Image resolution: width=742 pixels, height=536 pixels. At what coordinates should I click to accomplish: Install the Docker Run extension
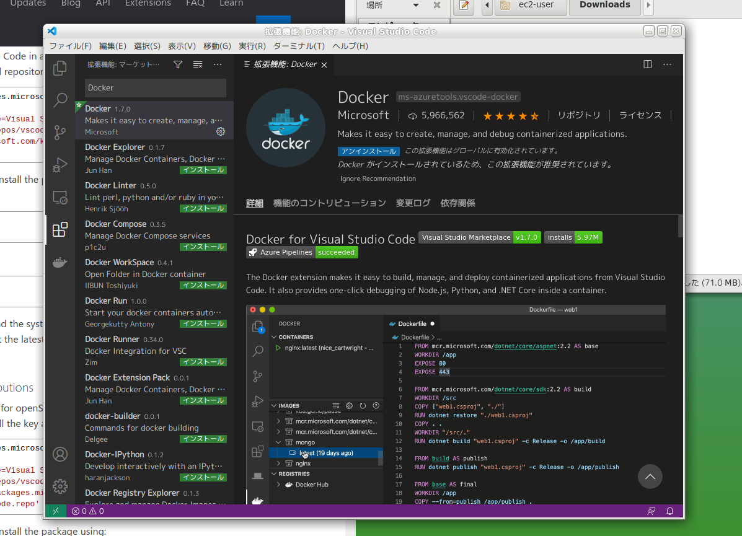click(203, 323)
